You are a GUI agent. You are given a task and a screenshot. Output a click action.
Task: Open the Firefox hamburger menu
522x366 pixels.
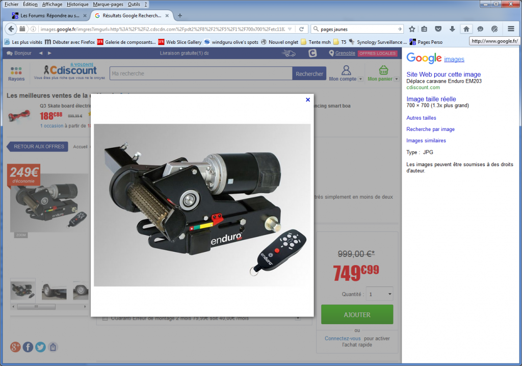coord(511,29)
